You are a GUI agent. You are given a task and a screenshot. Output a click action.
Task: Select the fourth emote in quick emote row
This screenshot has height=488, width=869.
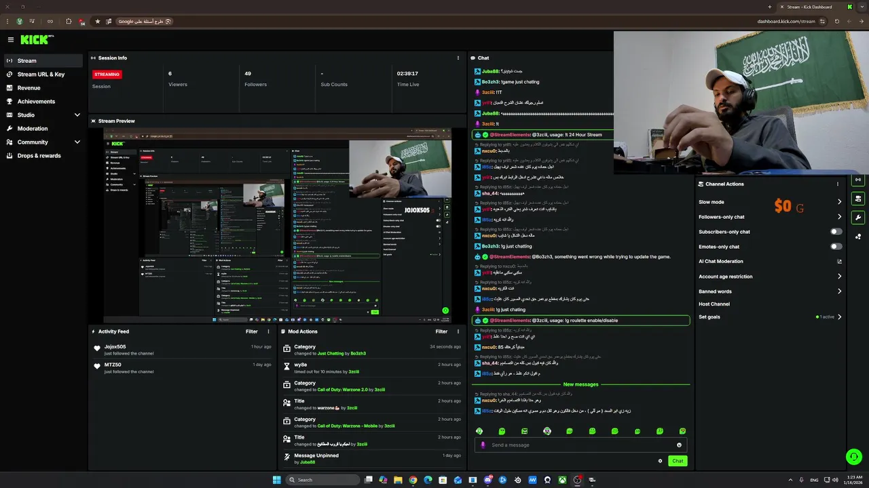pyautogui.click(x=547, y=431)
